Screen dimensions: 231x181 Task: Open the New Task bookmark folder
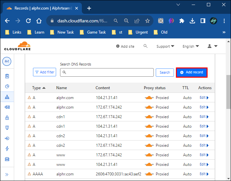click(x=62, y=32)
